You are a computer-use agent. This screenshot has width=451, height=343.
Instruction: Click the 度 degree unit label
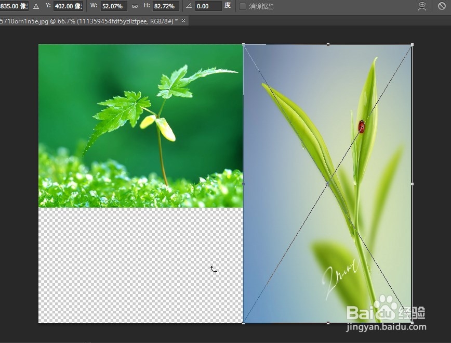tap(228, 6)
